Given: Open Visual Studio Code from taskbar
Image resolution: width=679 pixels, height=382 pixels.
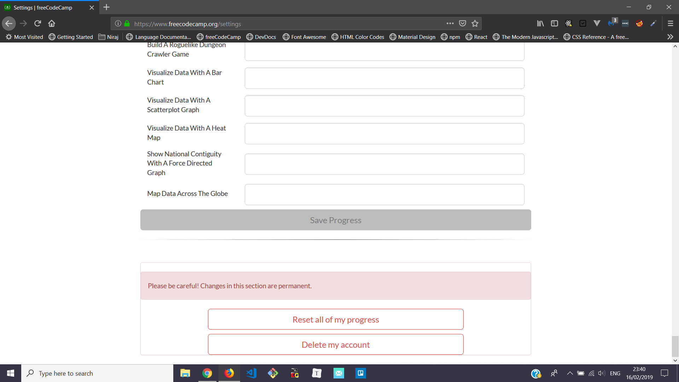Looking at the screenshot, I should tap(251, 373).
